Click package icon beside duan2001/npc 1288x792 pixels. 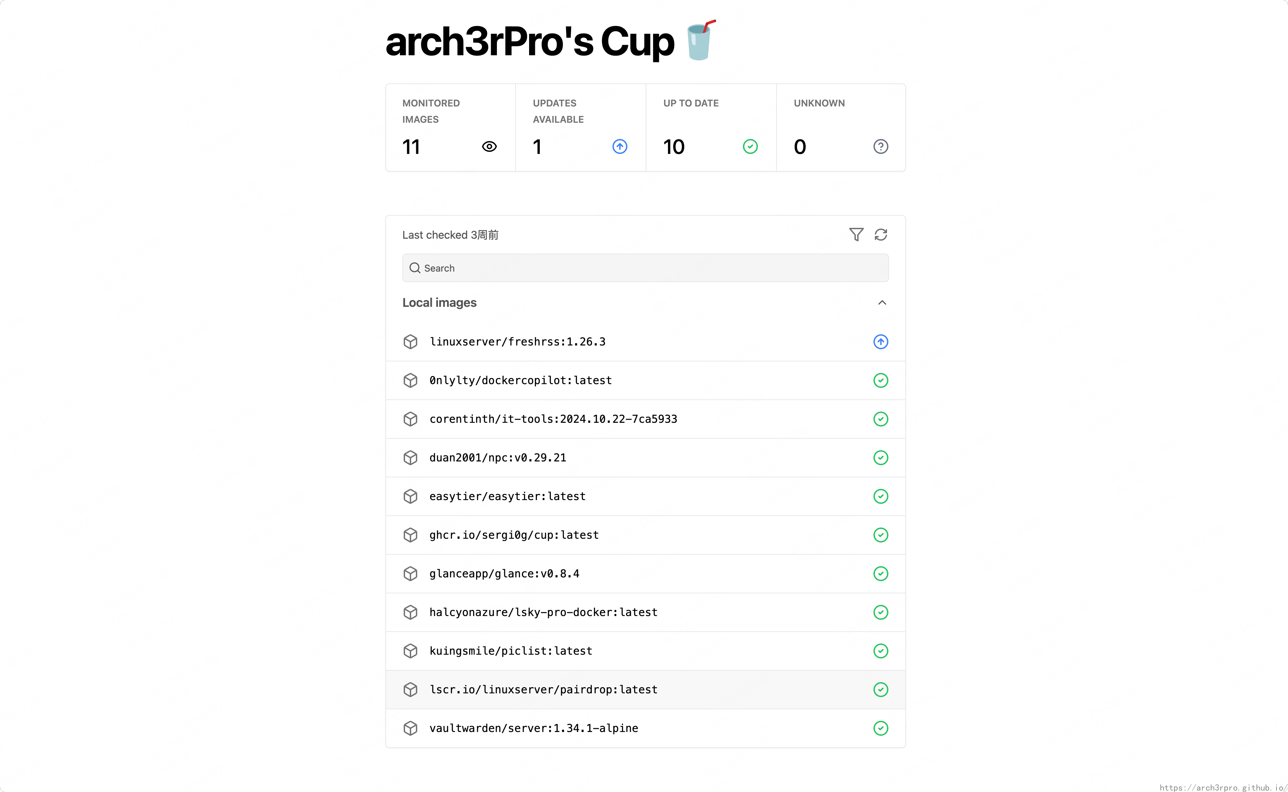click(410, 458)
